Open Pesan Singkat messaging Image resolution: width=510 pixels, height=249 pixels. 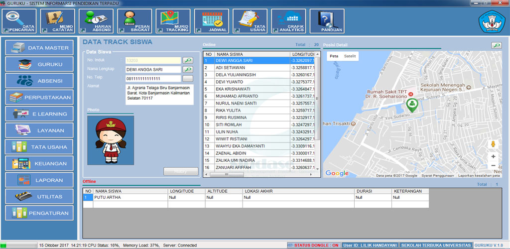pos(135,21)
